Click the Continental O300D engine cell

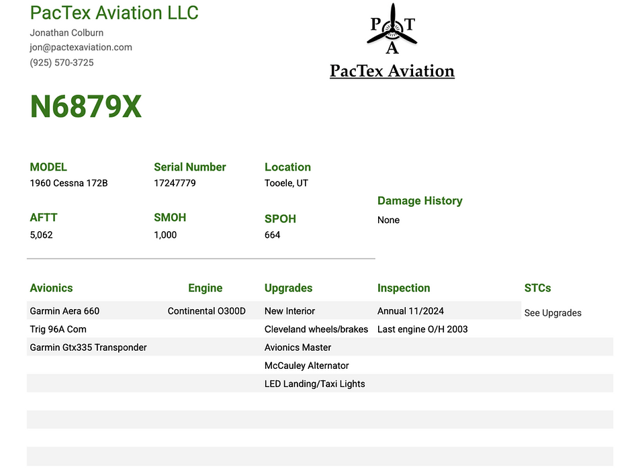coord(207,311)
